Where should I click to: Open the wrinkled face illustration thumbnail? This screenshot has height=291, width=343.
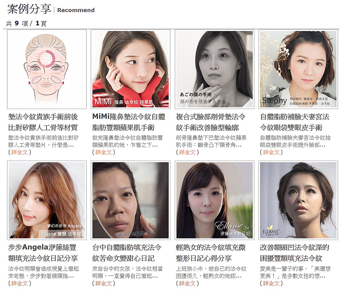click(47, 69)
